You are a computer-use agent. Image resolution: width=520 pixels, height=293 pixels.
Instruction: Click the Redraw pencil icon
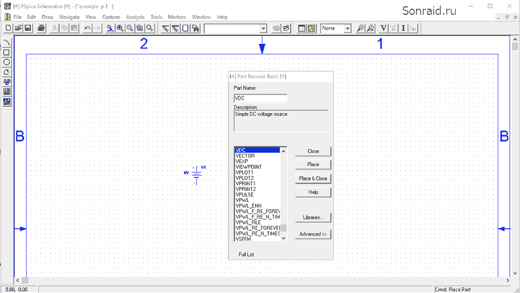coord(110,28)
